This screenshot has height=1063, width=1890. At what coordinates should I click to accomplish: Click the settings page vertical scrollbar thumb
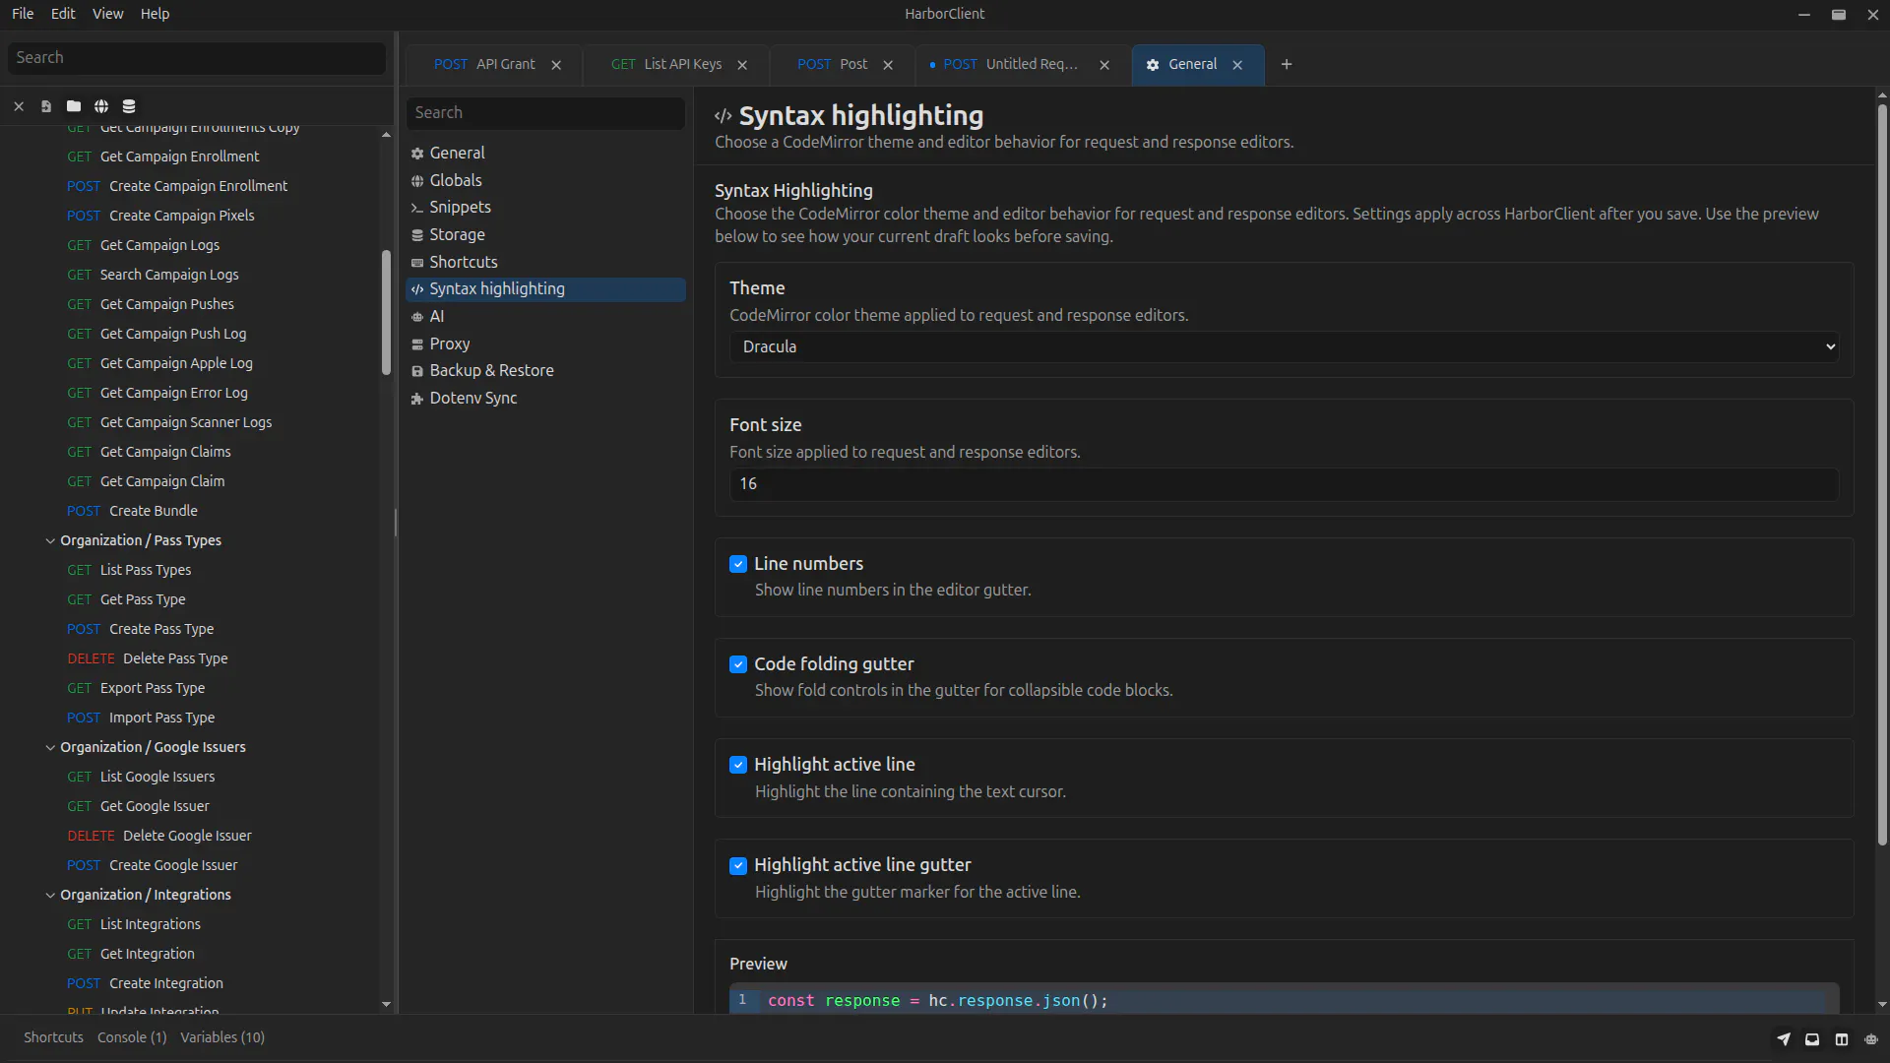(x=1882, y=474)
